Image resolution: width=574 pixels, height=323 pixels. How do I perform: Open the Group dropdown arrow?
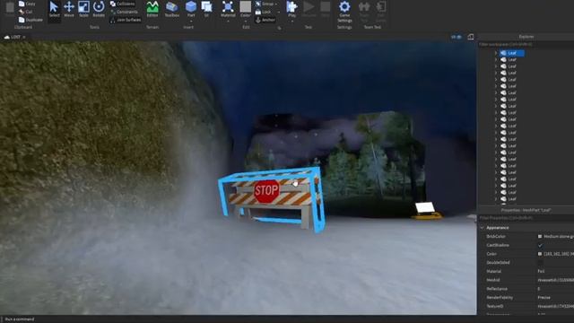tap(276, 4)
